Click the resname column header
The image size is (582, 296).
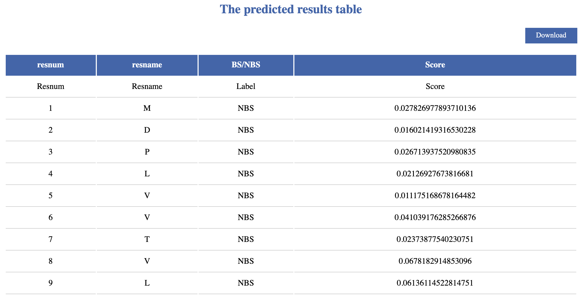147,65
